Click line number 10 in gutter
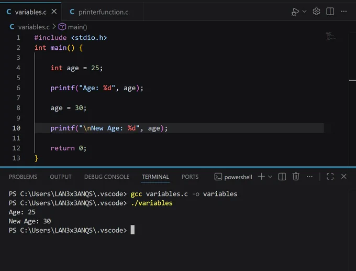Screen dimensions: 356x271 coord(16,128)
